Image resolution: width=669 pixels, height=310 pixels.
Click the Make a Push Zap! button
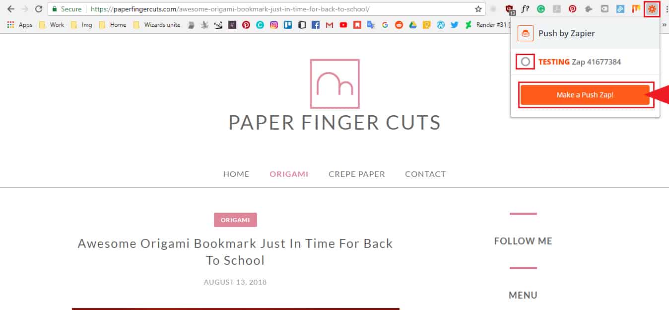(585, 95)
